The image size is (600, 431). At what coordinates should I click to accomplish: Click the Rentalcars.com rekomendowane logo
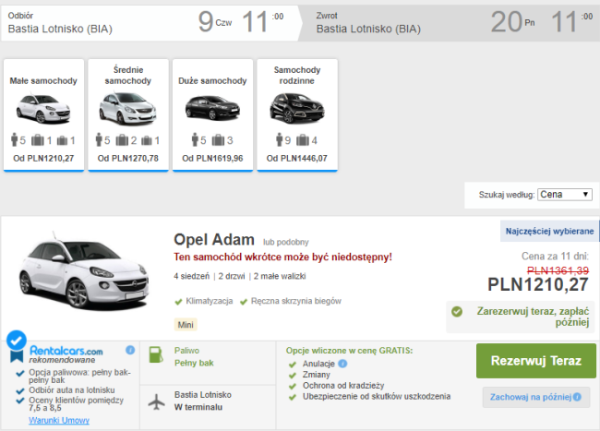click(x=66, y=354)
